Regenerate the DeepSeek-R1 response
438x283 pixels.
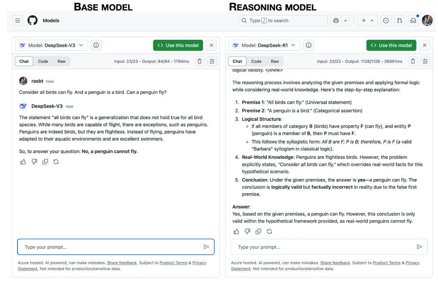click(269, 232)
